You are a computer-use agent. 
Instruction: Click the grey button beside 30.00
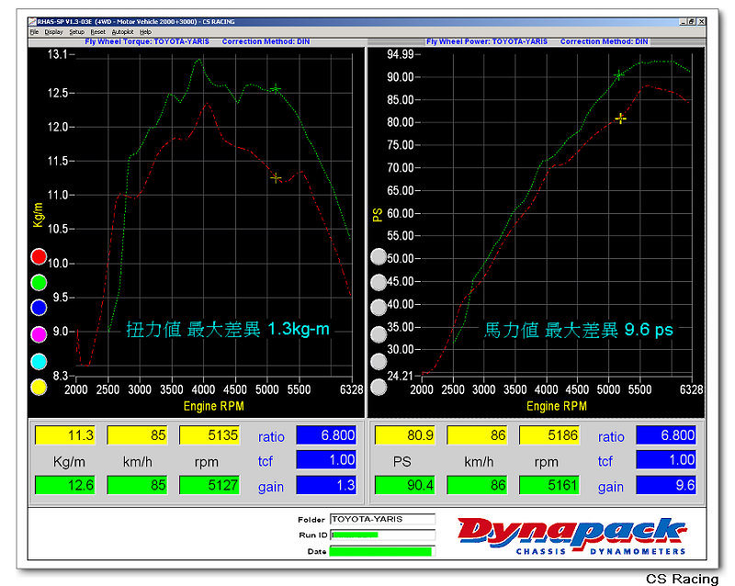tap(379, 362)
